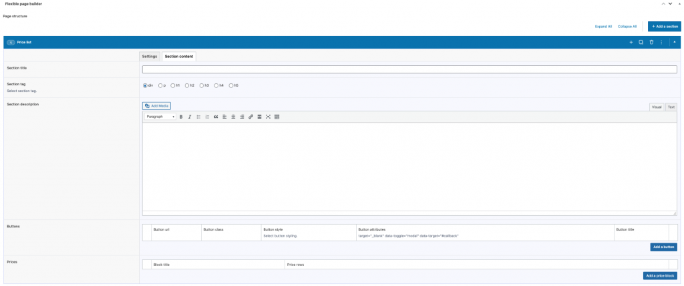Toggle italic formatting in the description editor
This screenshot has height=286, width=684.
[190, 117]
